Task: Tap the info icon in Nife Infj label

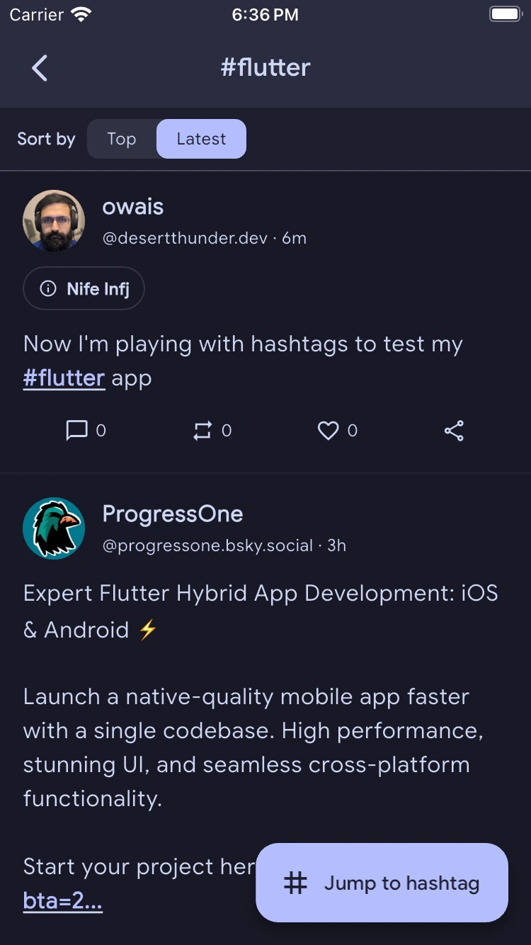Action: tap(48, 288)
